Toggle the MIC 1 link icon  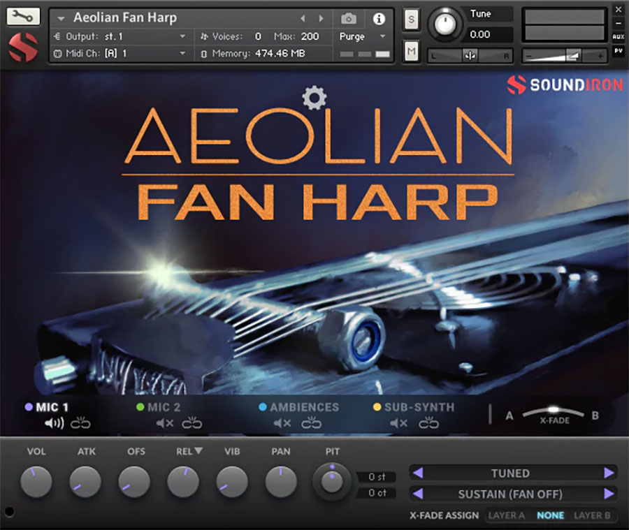pyautogui.click(x=80, y=423)
